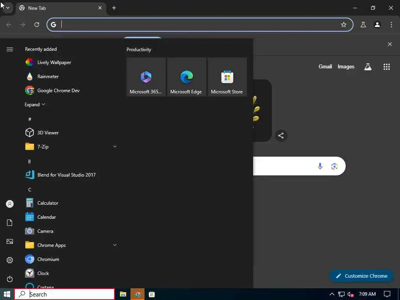Jump to the B letter group header
The height and width of the screenshot is (300, 400).
tap(29, 161)
